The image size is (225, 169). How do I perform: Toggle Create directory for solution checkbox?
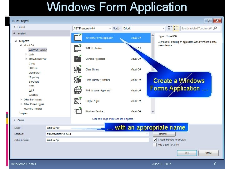[x=155, y=140]
